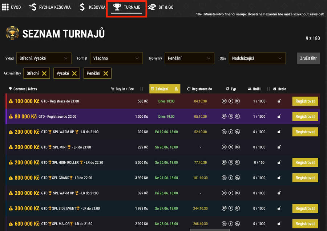Click the Turnaje trophy icon
The height and width of the screenshot is (231, 327).
click(x=117, y=7)
